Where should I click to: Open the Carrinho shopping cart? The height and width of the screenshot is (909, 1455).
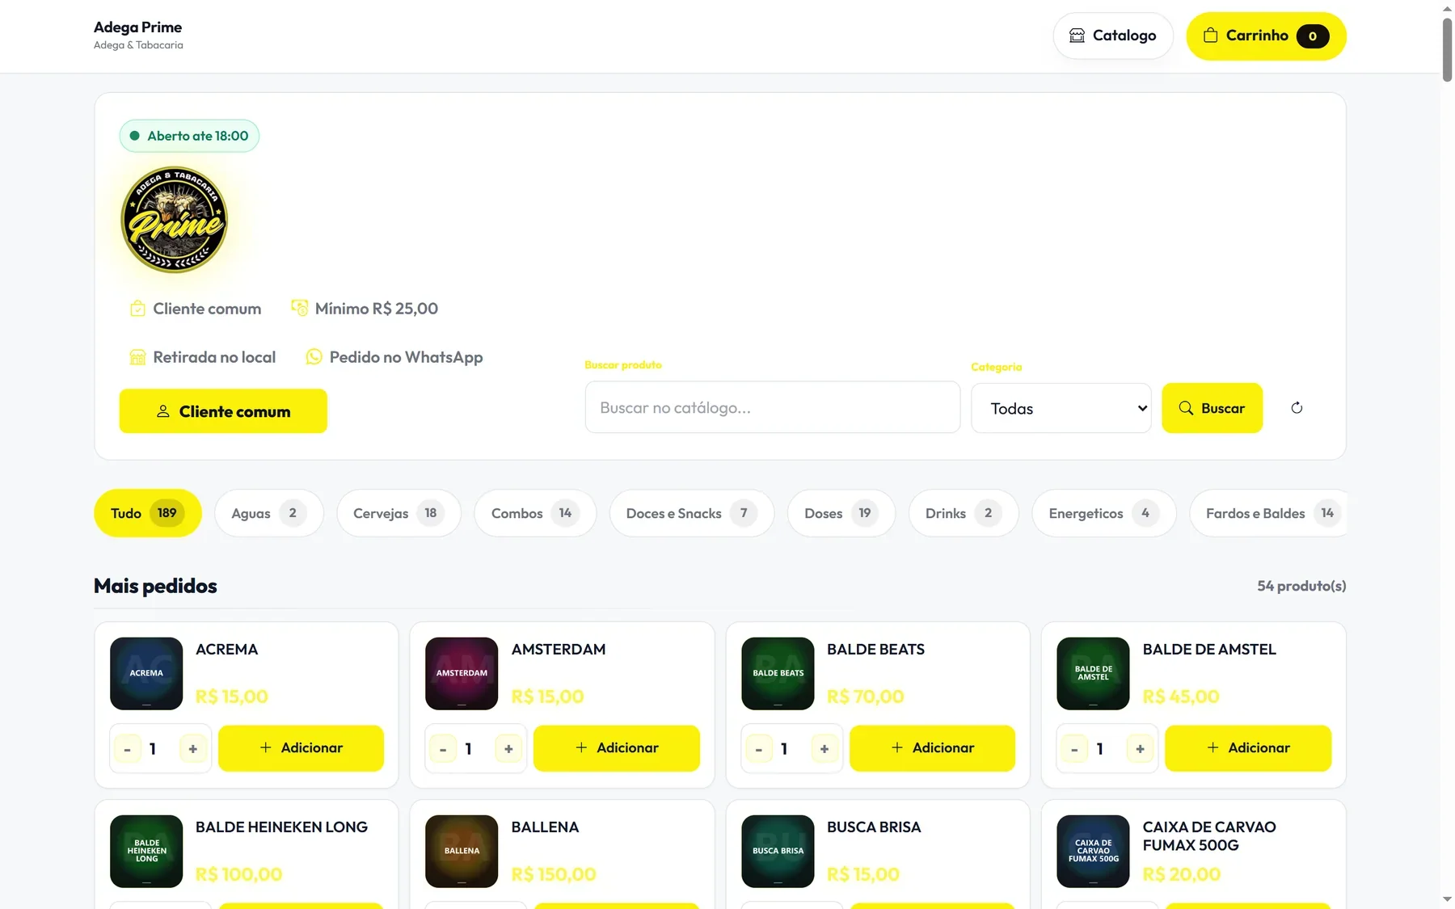pyautogui.click(x=1266, y=36)
